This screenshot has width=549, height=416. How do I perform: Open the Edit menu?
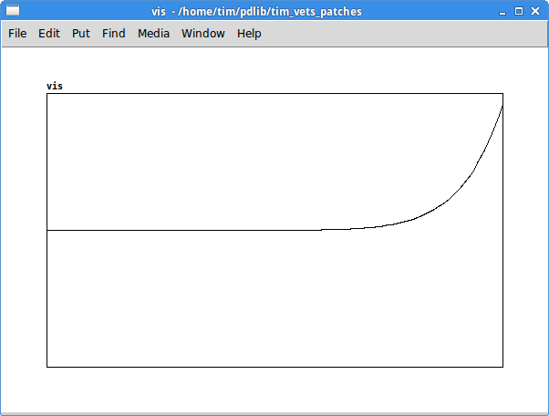click(49, 34)
